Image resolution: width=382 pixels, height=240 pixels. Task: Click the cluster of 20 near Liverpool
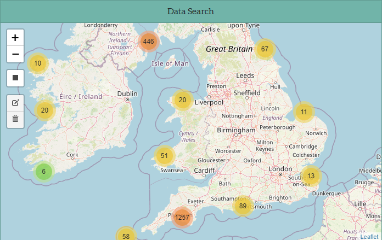coord(182,100)
